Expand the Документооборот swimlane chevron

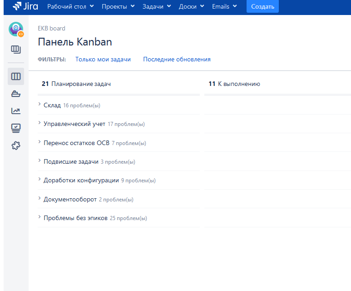(40, 198)
